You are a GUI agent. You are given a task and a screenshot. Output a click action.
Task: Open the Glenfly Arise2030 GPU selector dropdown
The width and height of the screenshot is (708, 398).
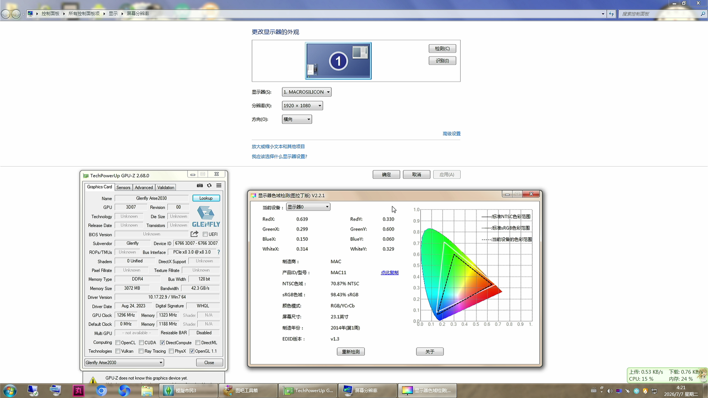point(124,363)
